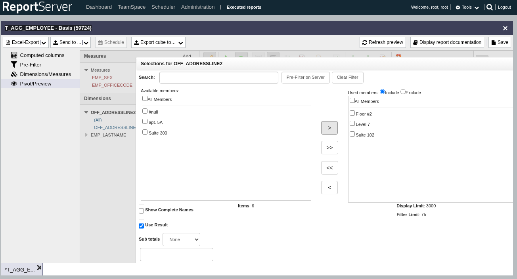Click the Pre-Filter funnel icon
This screenshot has height=279, width=517.
[x=14, y=65]
